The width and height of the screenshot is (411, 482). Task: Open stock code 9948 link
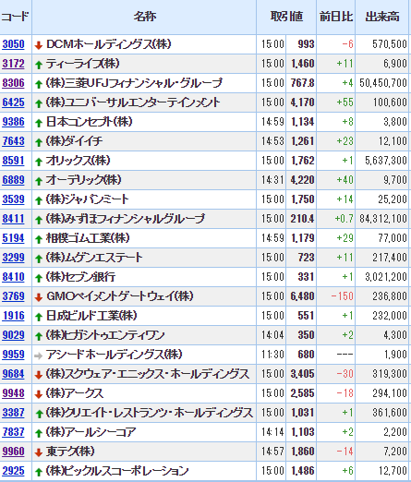(13, 393)
